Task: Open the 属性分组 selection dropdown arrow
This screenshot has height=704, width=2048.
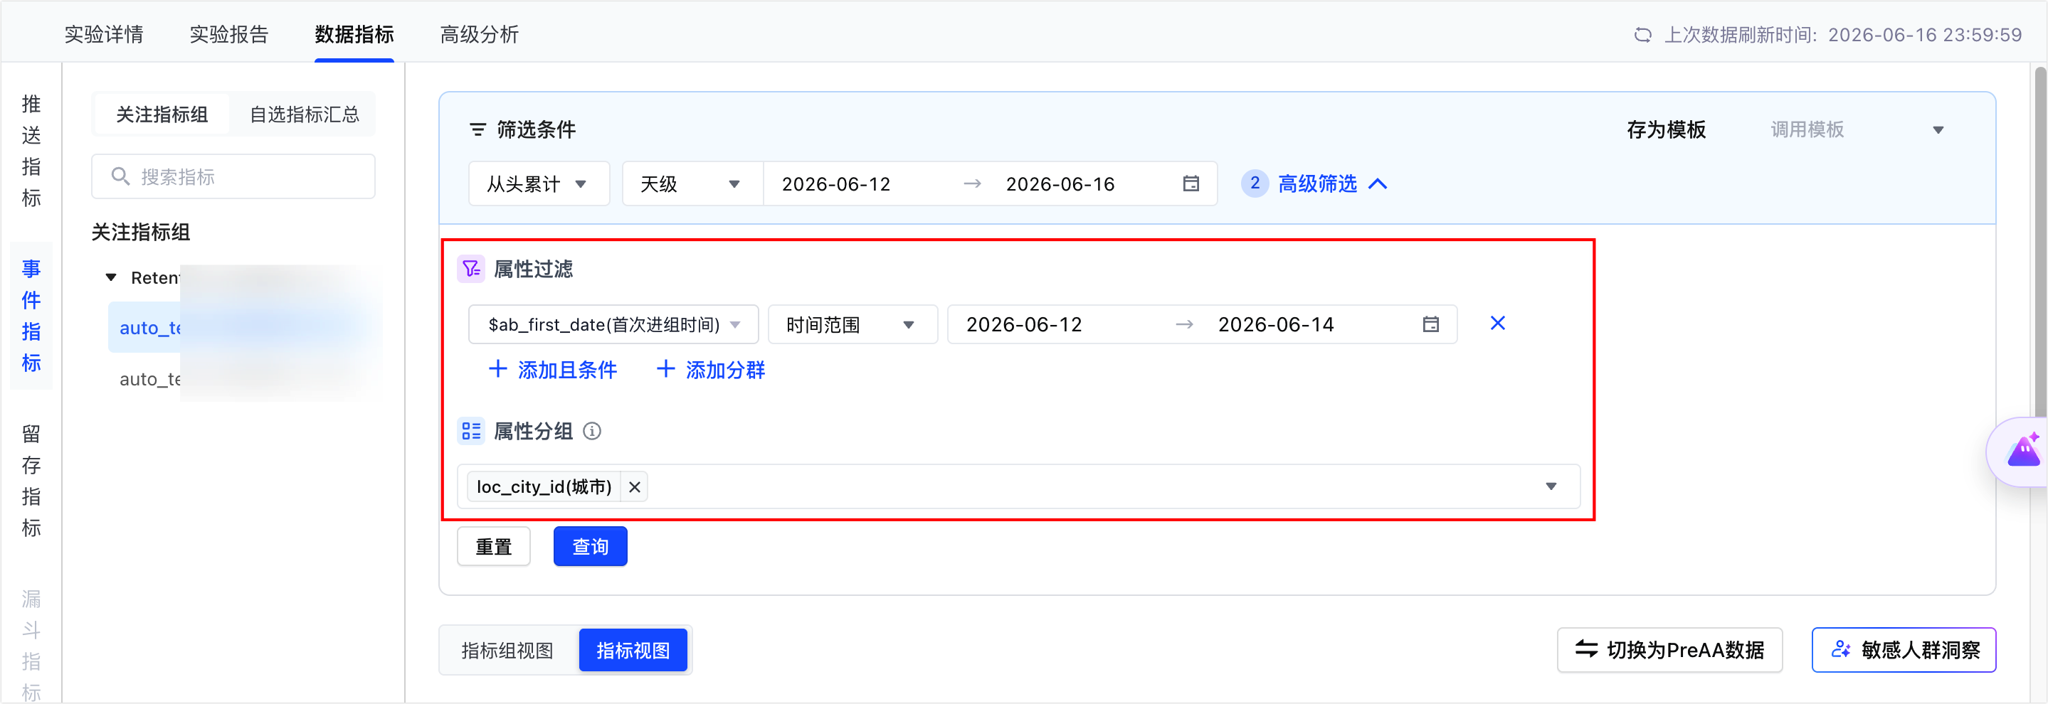Action: tap(1551, 486)
